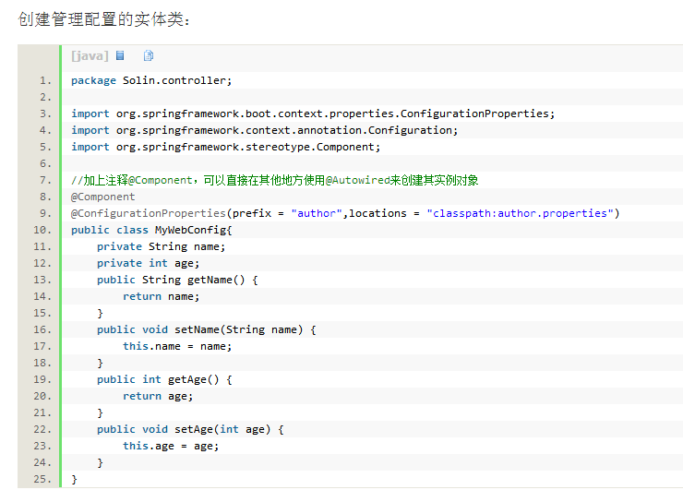
Task: Click line number 10 in gutter
Action: point(42,230)
